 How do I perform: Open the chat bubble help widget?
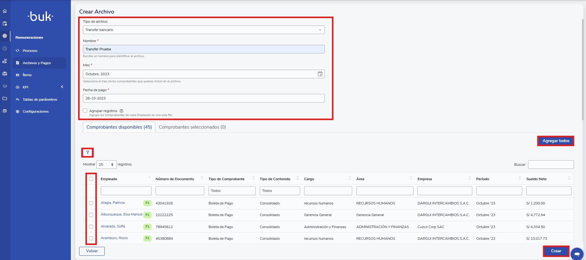tap(577, 254)
